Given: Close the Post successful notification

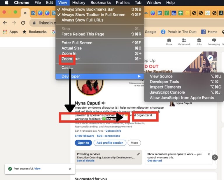Looking at the screenshot, I should pyautogui.click(x=70, y=169).
